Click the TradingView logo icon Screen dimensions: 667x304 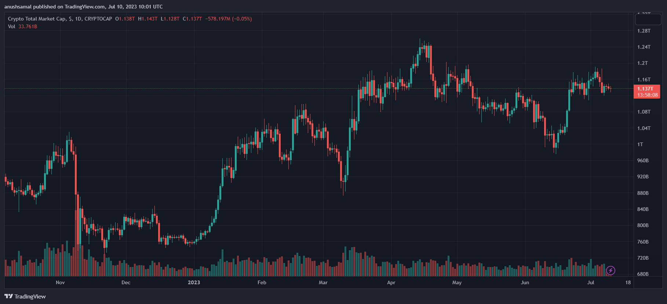click(x=8, y=296)
